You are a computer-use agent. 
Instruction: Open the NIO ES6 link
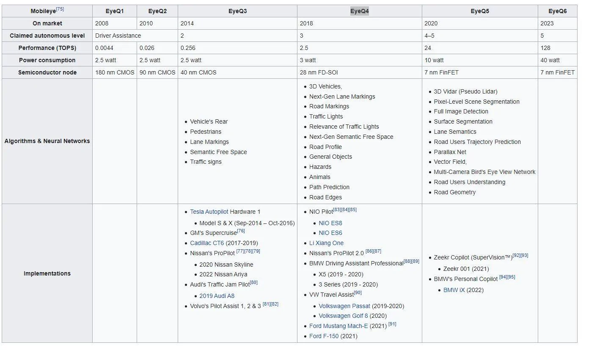(x=330, y=233)
